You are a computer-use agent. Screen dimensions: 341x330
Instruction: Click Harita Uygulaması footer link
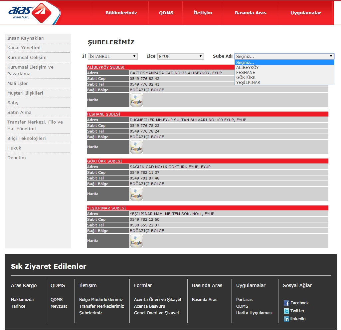pos(254,313)
